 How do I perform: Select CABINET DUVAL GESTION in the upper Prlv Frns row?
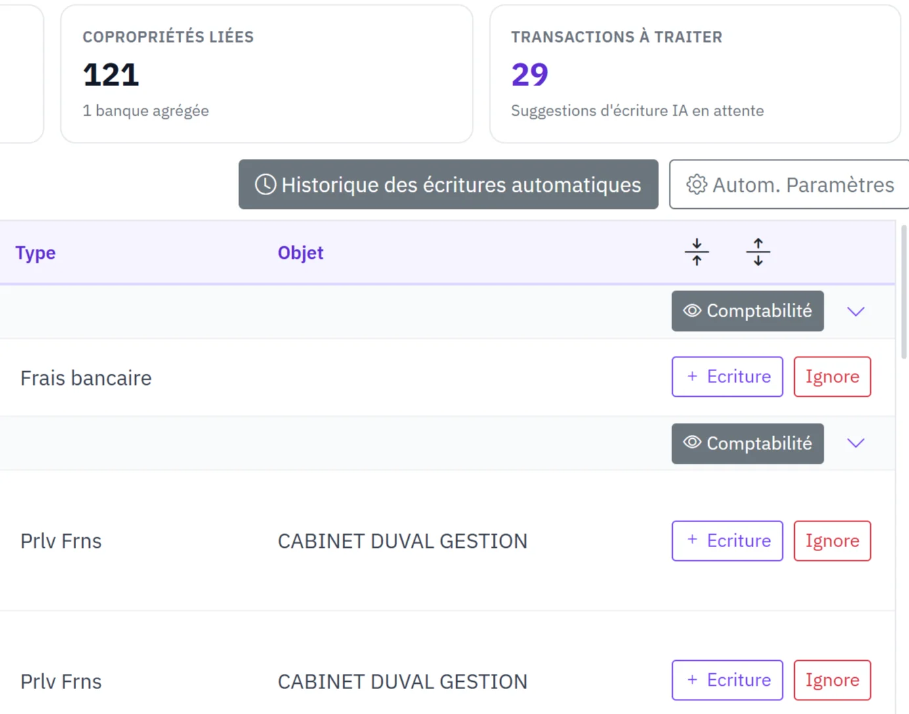(x=402, y=541)
